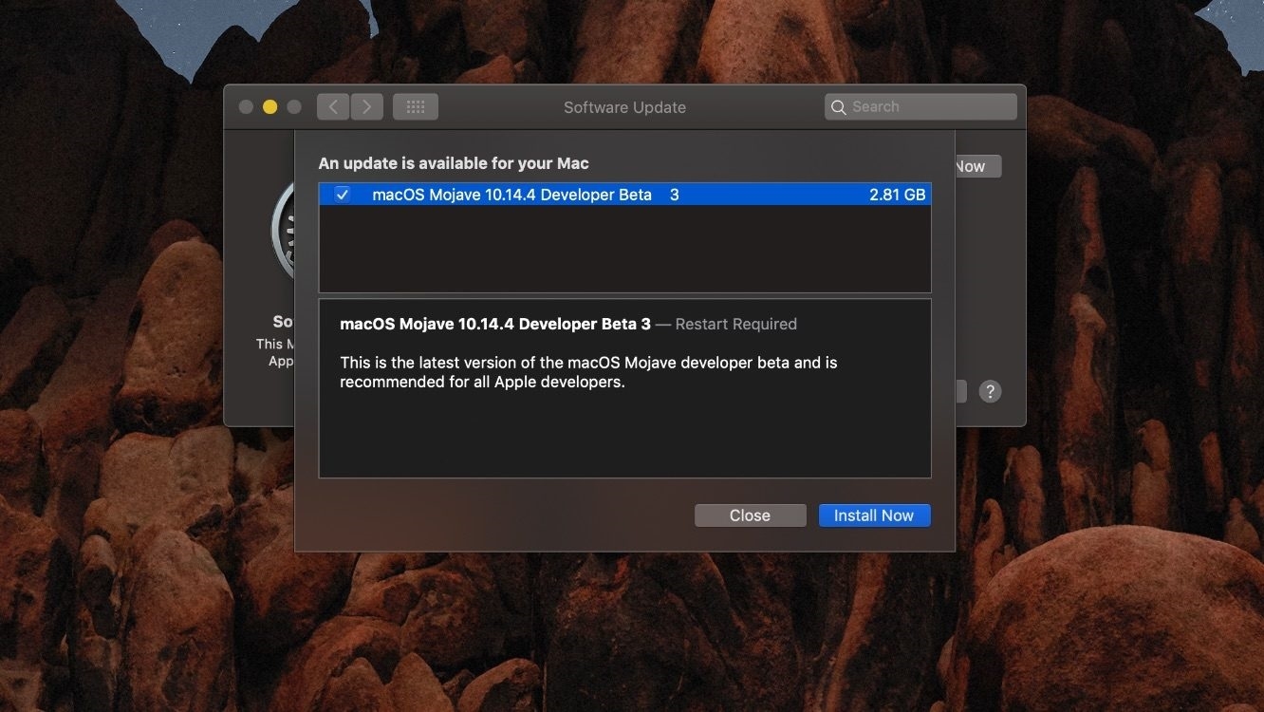The height and width of the screenshot is (712, 1264).
Task: Click the bold Developer Beta 3 title in description pane
Action: pos(495,324)
